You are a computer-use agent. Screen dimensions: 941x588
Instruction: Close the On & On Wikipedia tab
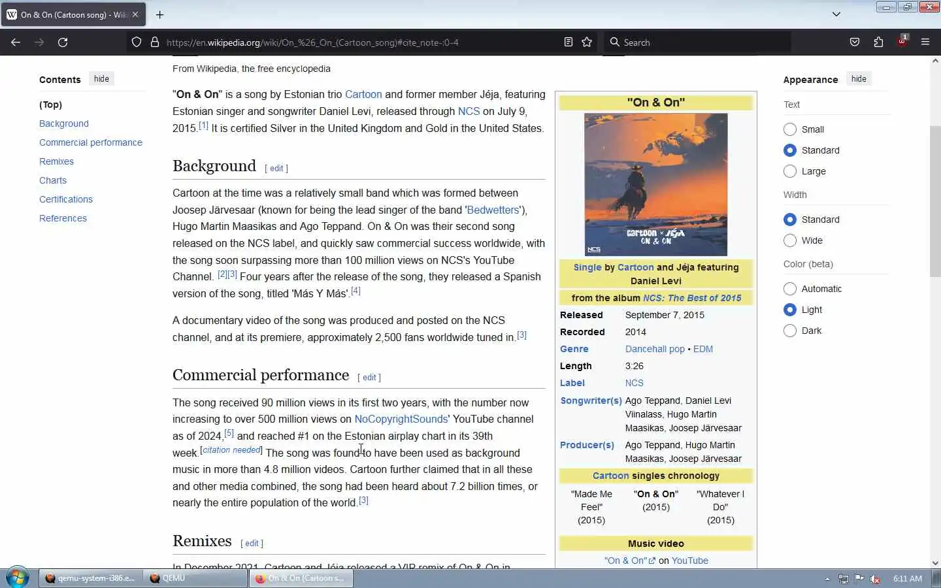(x=135, y=14)
